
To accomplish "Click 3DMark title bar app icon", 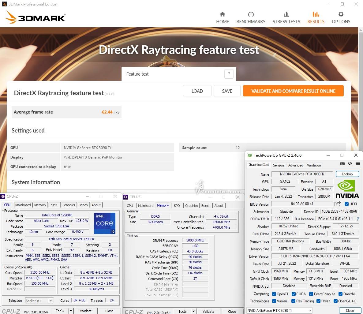I will 4,4.
